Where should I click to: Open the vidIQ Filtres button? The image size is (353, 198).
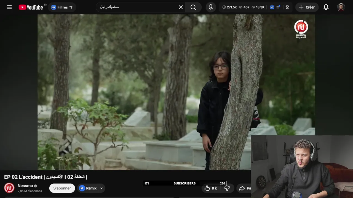click(x=62, y=7)
